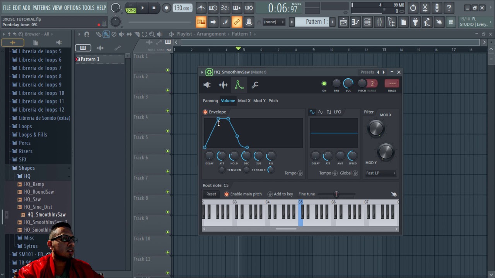Click the blend recording overdub icon
The image size is (495, 278).
tap(237, 8)
